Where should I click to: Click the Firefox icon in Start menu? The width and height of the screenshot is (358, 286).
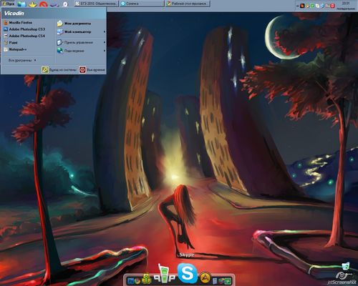click(6, 23)
